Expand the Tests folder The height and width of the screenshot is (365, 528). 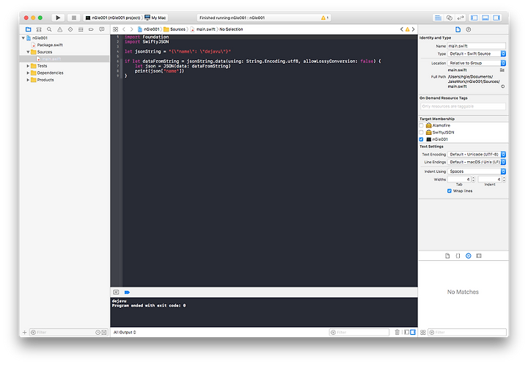point(28,66)
